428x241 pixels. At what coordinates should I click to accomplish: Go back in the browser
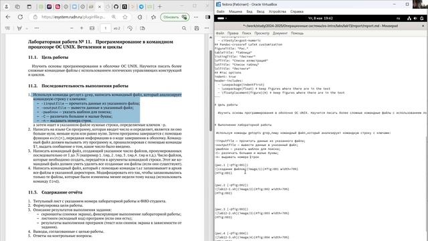(8, 17)
